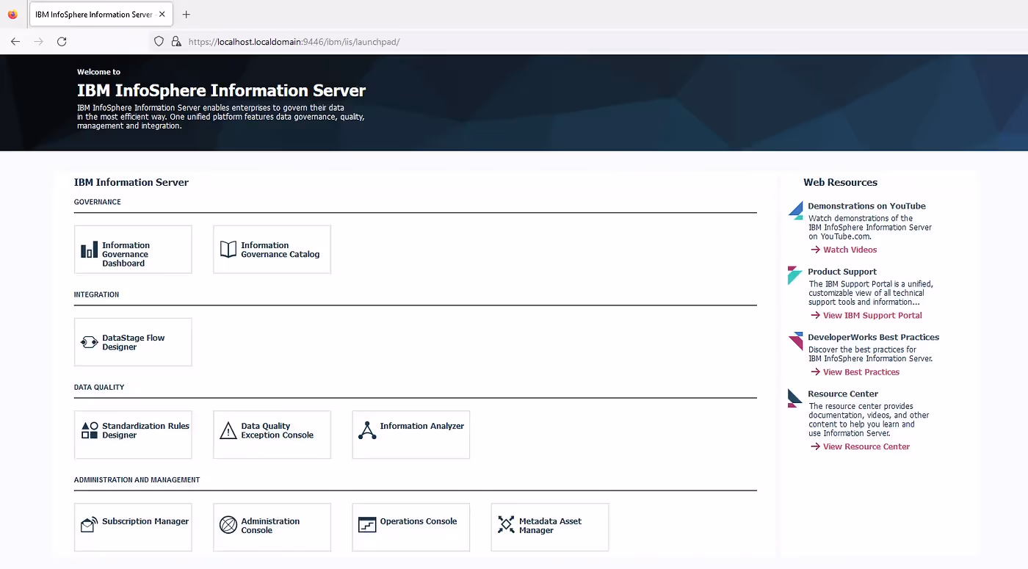This screenshot has width=1028, height=569.
Task: Close the IBM InfoSphere Information Server tab
Action: 162,14
